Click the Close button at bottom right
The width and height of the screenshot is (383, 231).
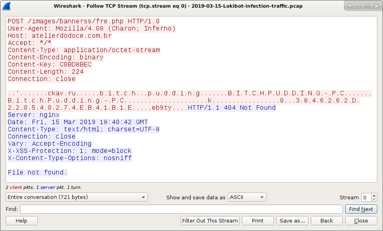(361, 221)
